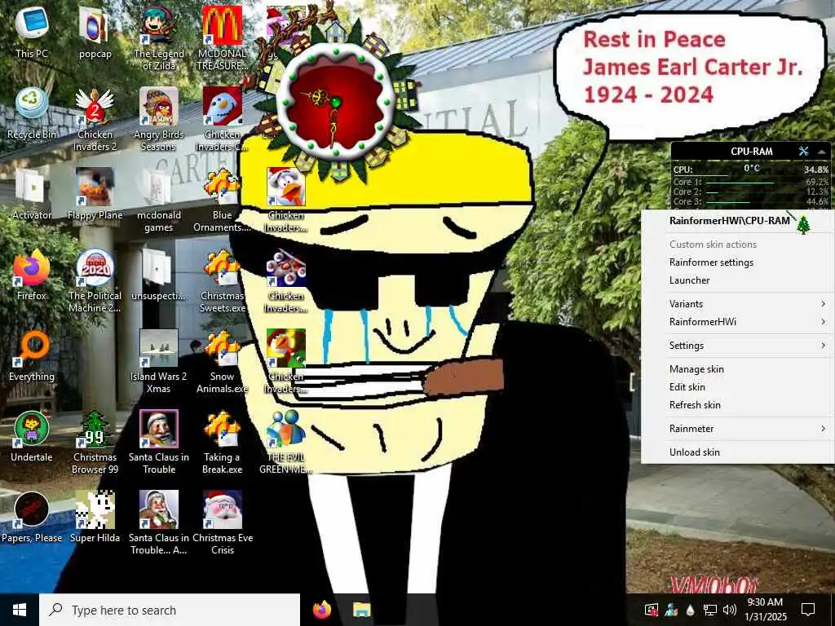Screen dimensions: 835x626
Task: Open Firefox from the taskbar
Action: tap(321, 610)
